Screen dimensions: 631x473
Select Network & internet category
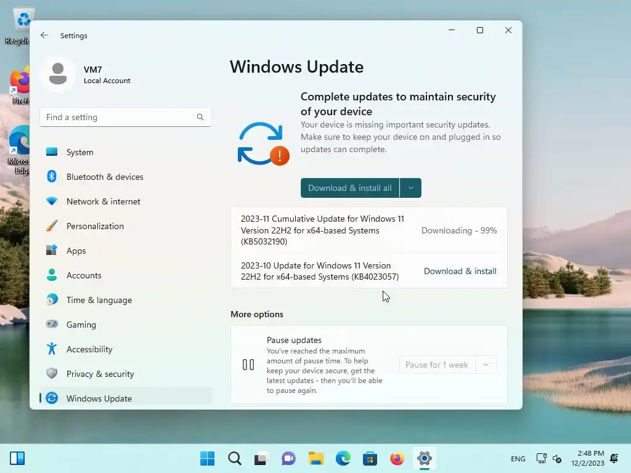click(x=126, y=201)
